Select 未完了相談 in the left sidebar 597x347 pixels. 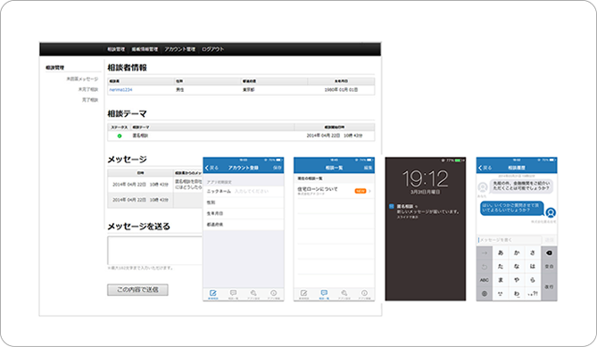click(88, 89)
